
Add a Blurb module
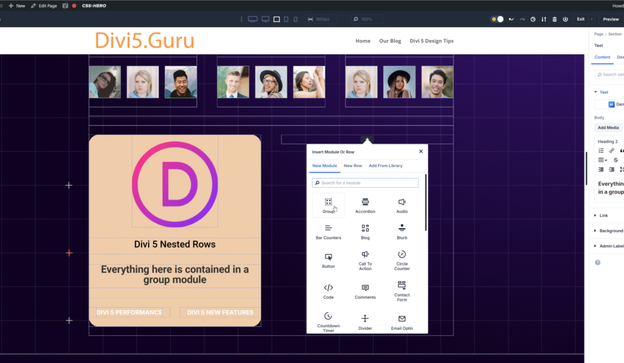click(x=402, y=232)
